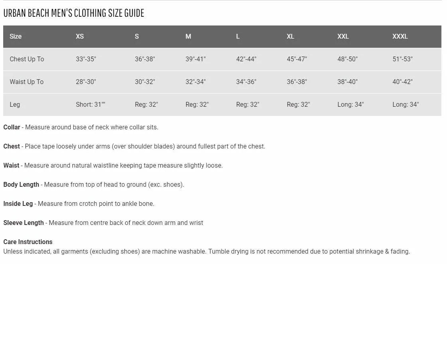Click the XXXL waist value 40"-42"

pyautogui.click(x=402, y=82)
